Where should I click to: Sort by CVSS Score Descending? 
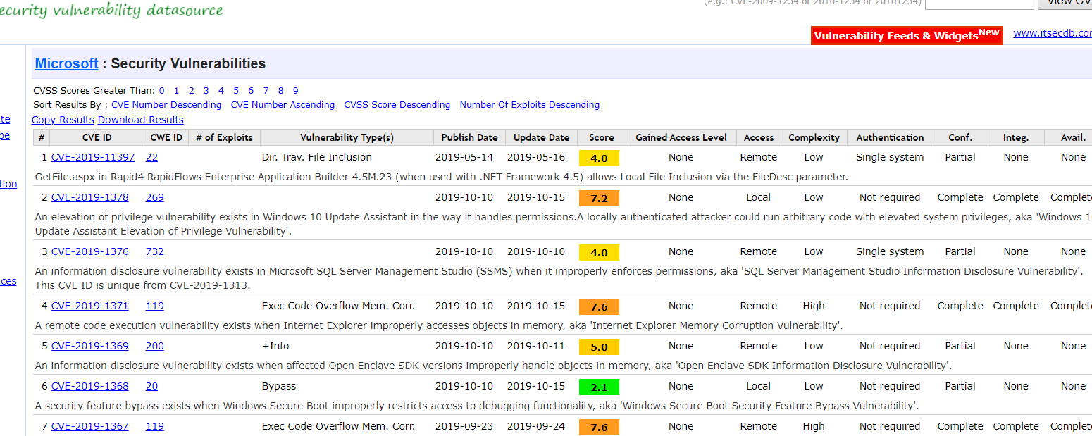click(x=397, y=104)
